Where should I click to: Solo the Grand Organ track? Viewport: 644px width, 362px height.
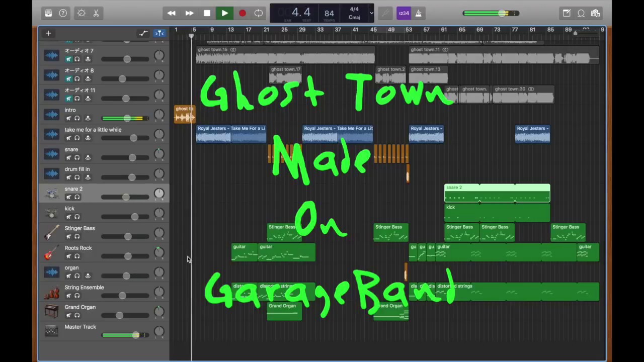(77, 315)
